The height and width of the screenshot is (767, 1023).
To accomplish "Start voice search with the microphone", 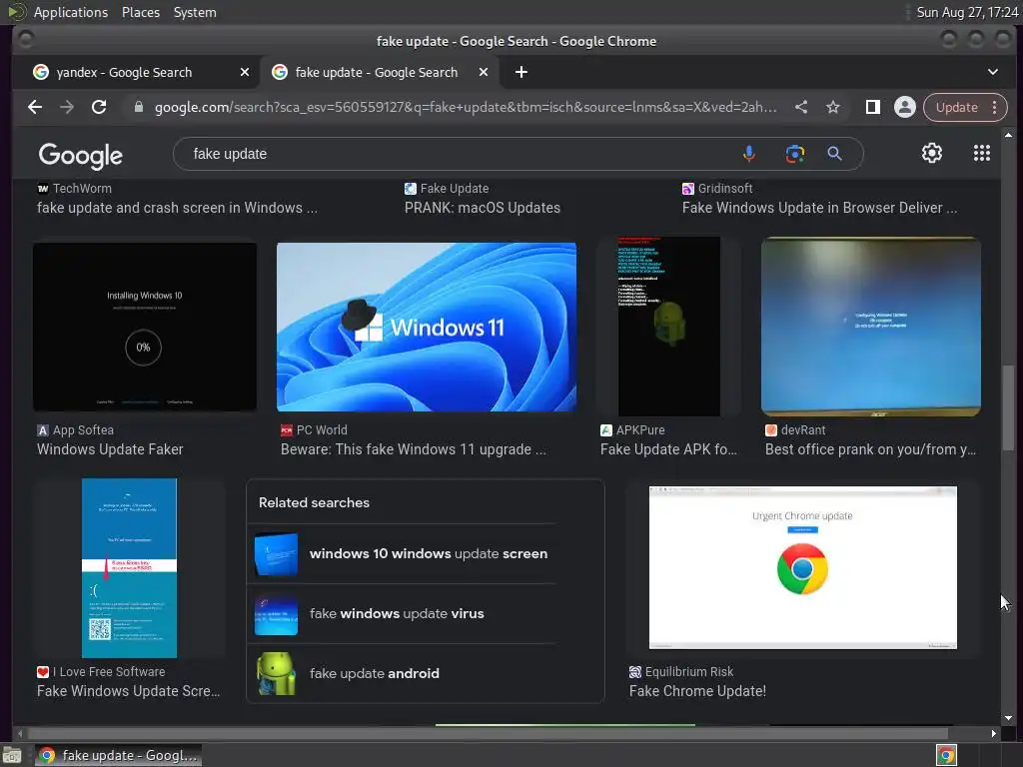I will [x=749, y=154].
